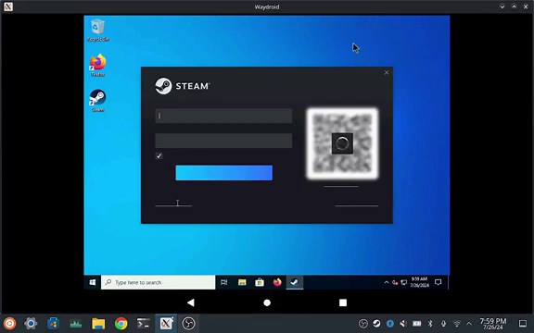Tap the Android recents square button
Screen dimensions: 534x333
pos(343,302)
